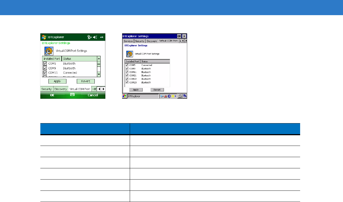343x202 pixels.
Task: Open the Start flag on blue window taskbar
Action: [x=125, y=96]
